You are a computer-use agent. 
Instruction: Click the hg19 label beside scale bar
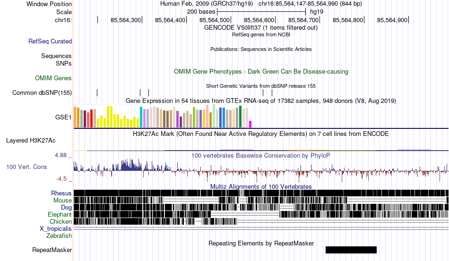[x=317, y=12]
